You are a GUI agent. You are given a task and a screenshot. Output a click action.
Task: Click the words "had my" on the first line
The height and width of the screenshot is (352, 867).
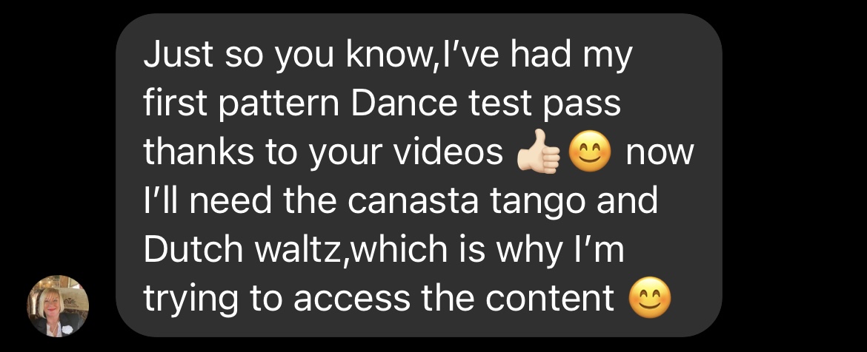(x=570, y=55)
